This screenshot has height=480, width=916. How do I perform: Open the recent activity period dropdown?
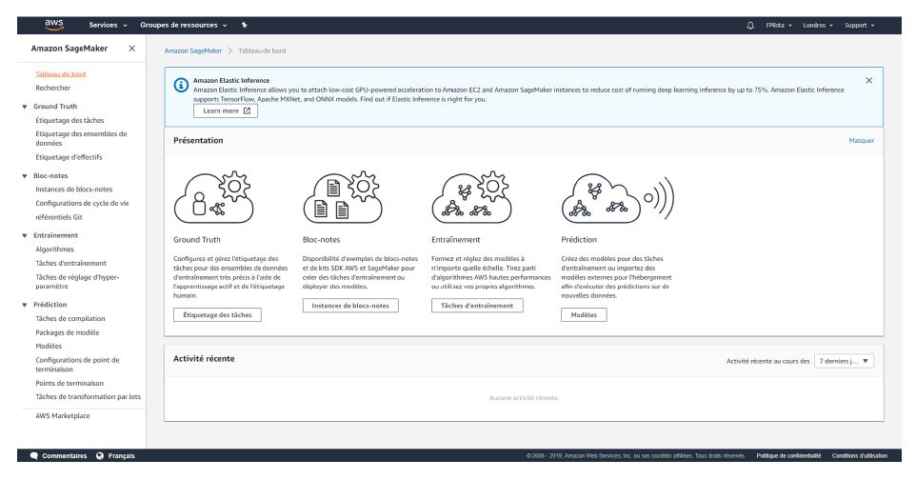845,361
